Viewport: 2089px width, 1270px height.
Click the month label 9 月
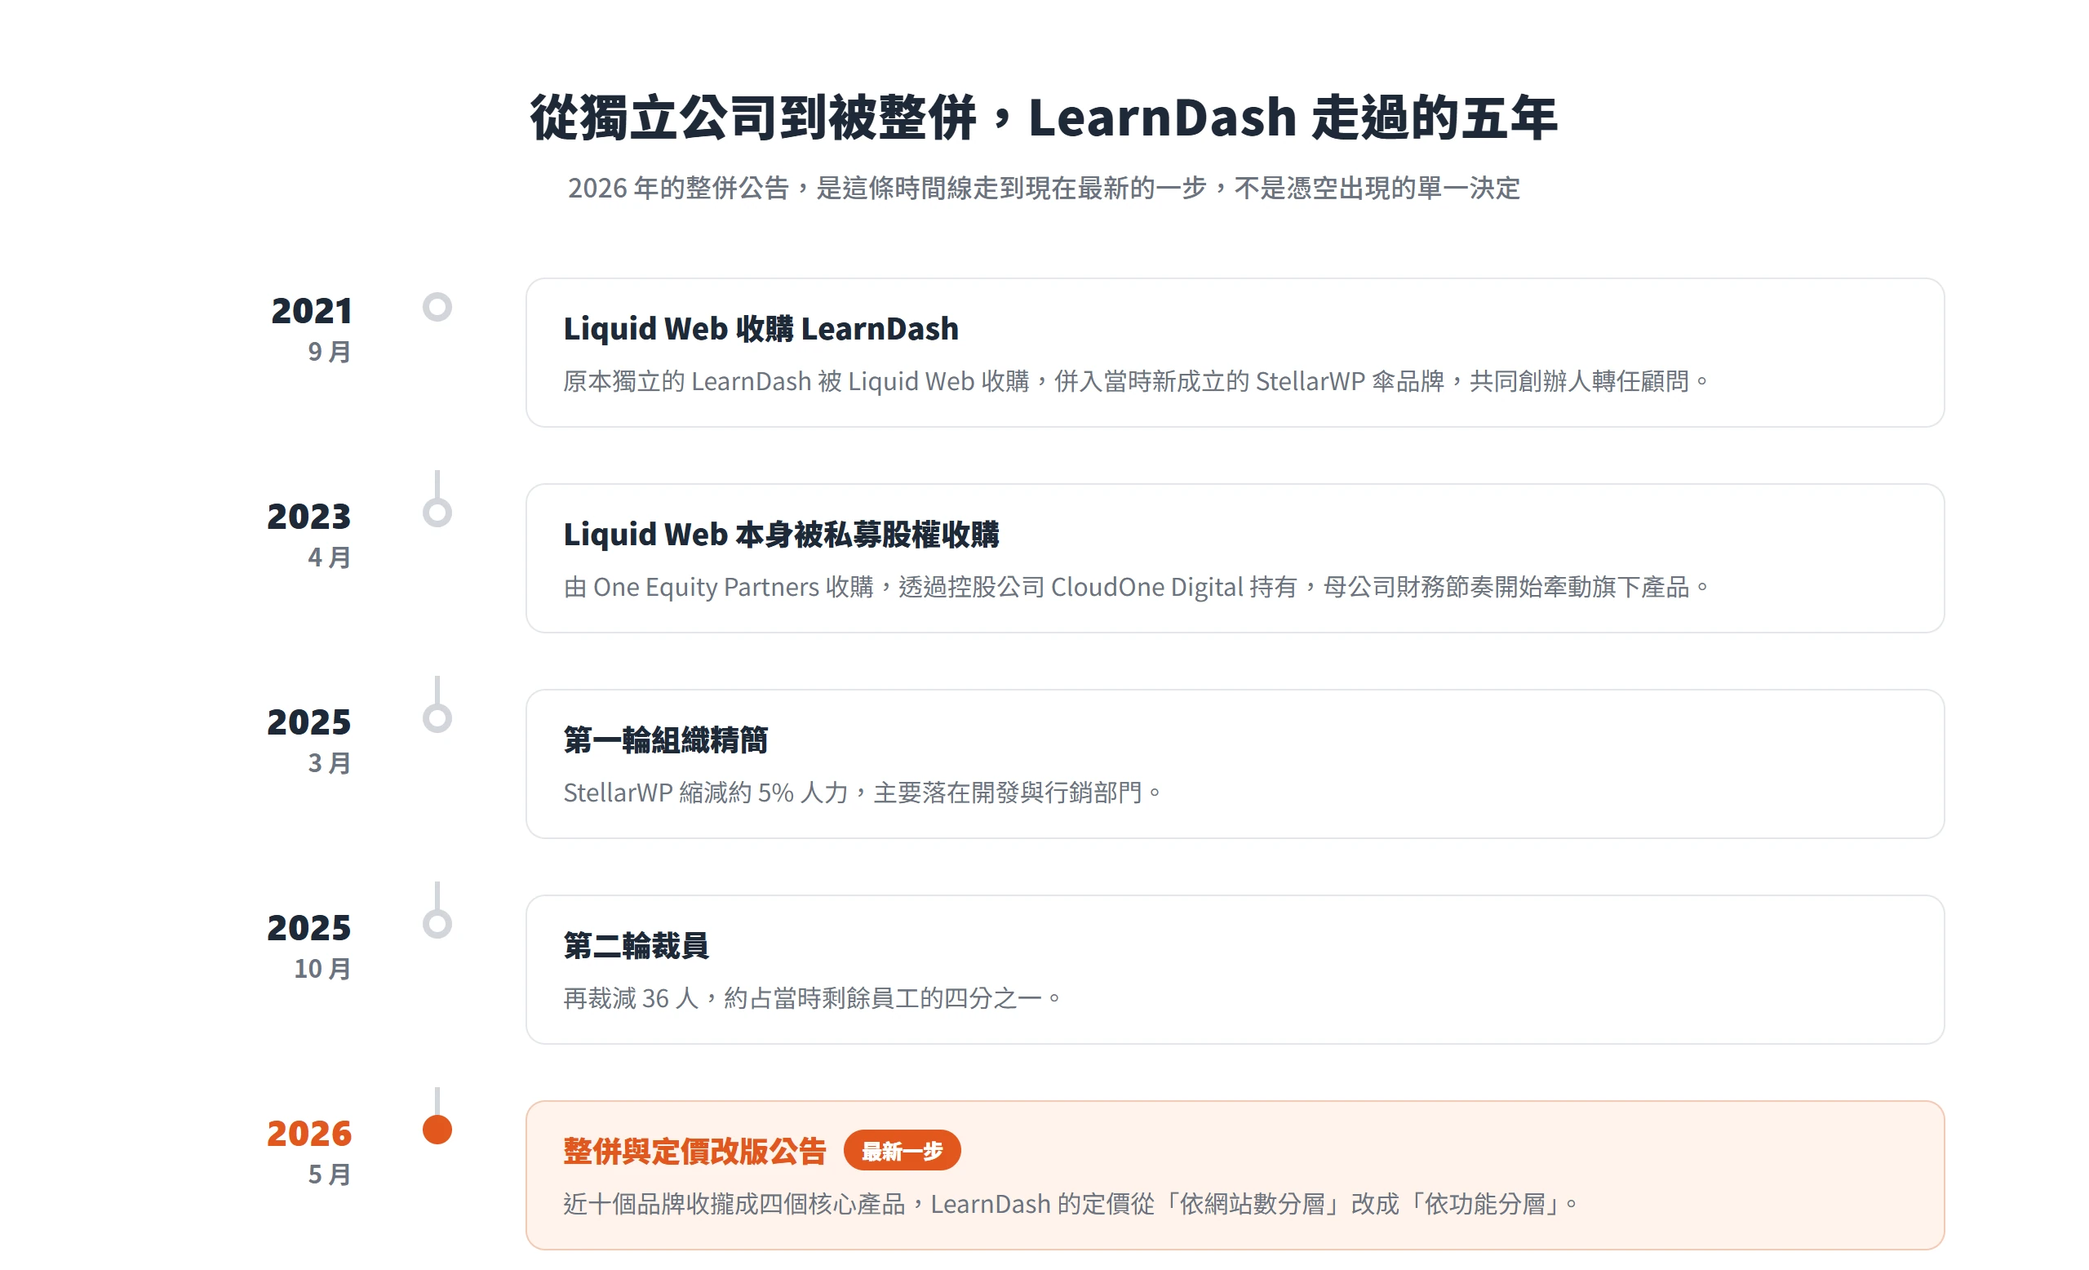coord(330,352)
